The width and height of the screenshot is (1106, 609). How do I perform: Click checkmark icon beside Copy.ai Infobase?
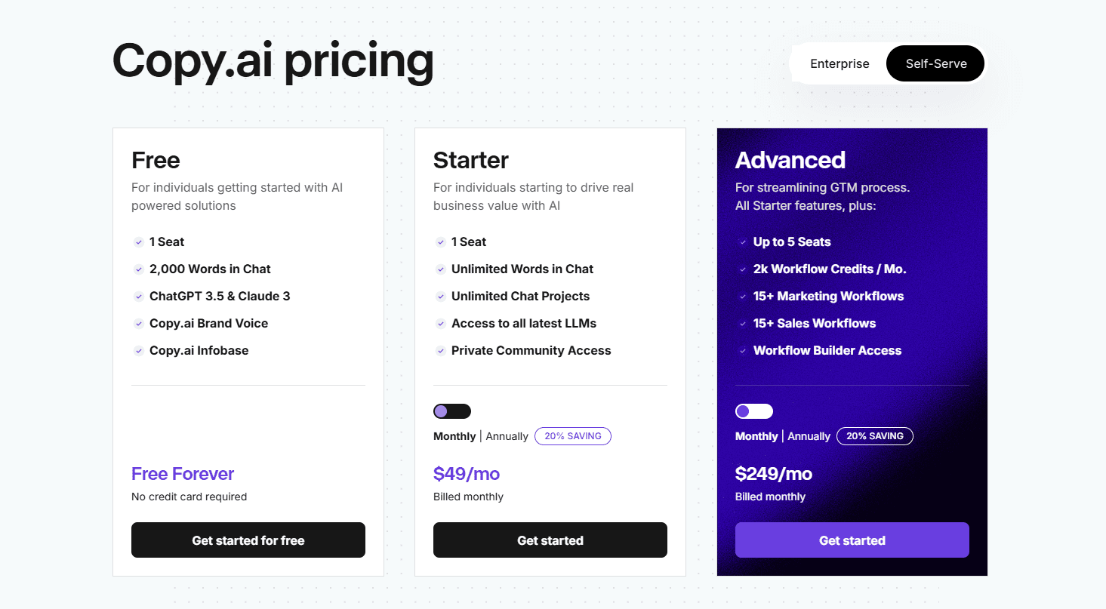(x=139, y=351)
